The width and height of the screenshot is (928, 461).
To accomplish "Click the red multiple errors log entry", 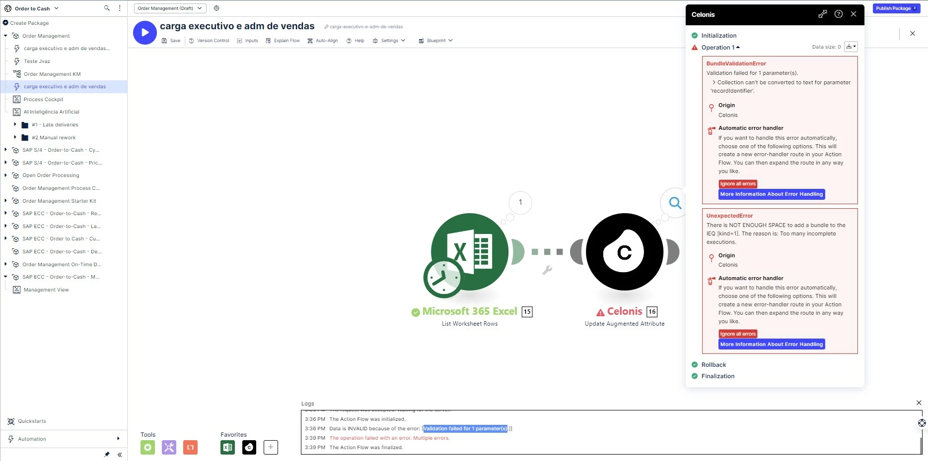I will pos(390,438).
